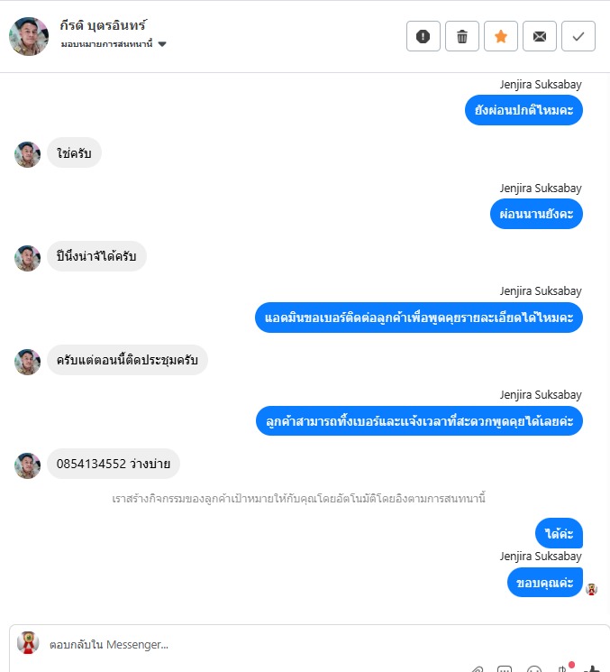Click the seen-receipt avatar beside ขอบคุณค่ะ
The image size is (610, 672).
tap(592, 589)
